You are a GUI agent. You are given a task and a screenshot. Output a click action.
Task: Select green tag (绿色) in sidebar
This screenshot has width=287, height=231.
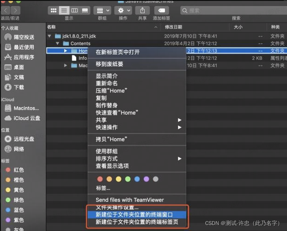tap(15, 200)
